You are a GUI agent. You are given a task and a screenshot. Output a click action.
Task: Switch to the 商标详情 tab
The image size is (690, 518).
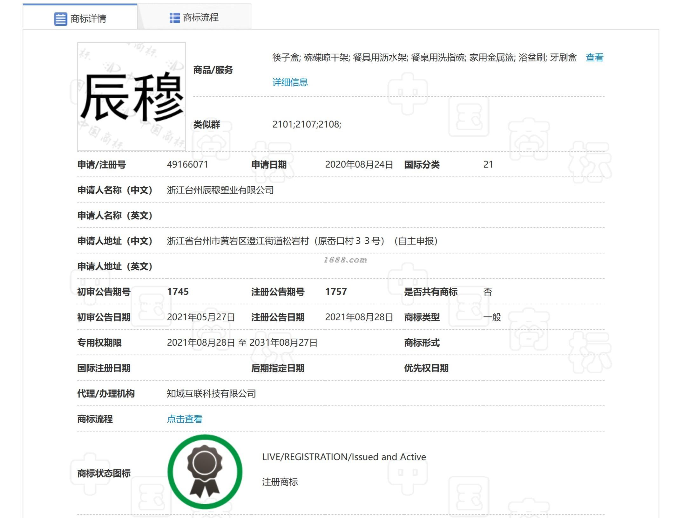[88, 19]
